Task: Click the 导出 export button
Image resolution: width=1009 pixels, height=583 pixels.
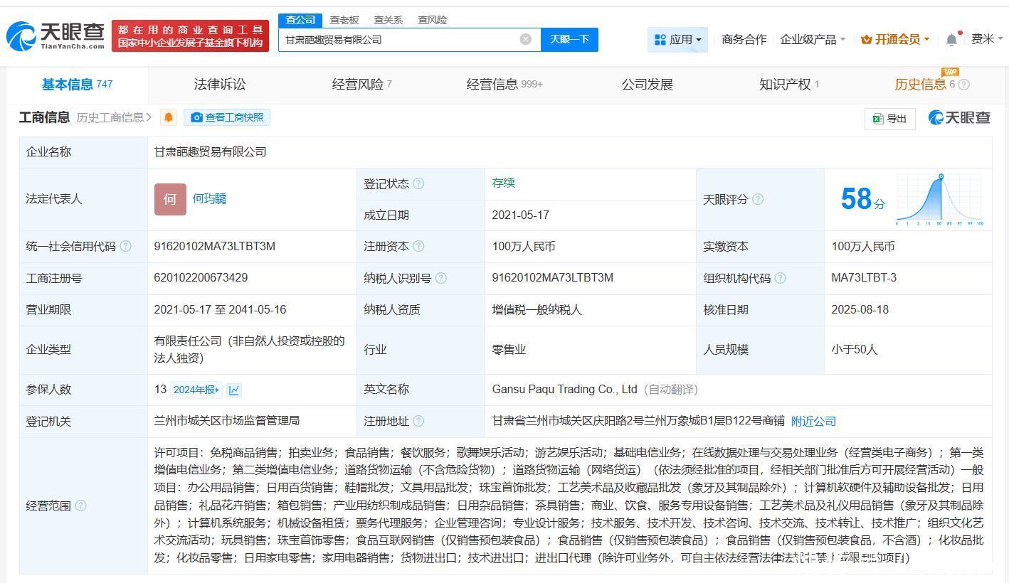Action: [889, 119]
